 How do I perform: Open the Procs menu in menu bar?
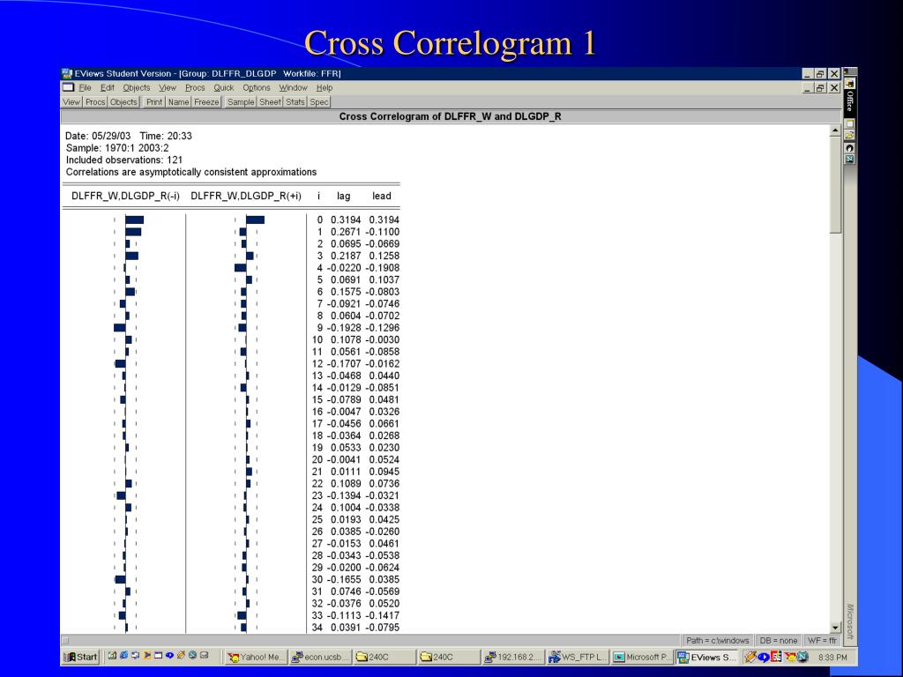[195, 87]
